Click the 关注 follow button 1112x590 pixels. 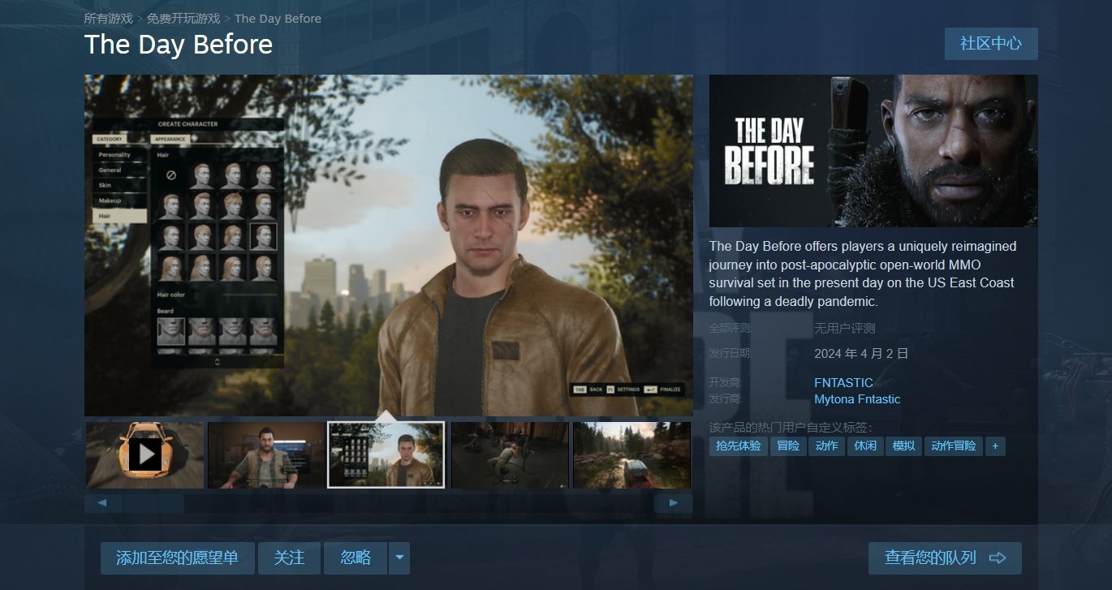(x=289, y=558)
